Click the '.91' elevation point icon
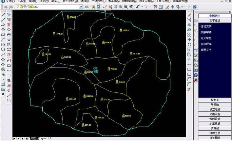The width and height of the screenshot is (232, 141). click(x=9, y=86)
